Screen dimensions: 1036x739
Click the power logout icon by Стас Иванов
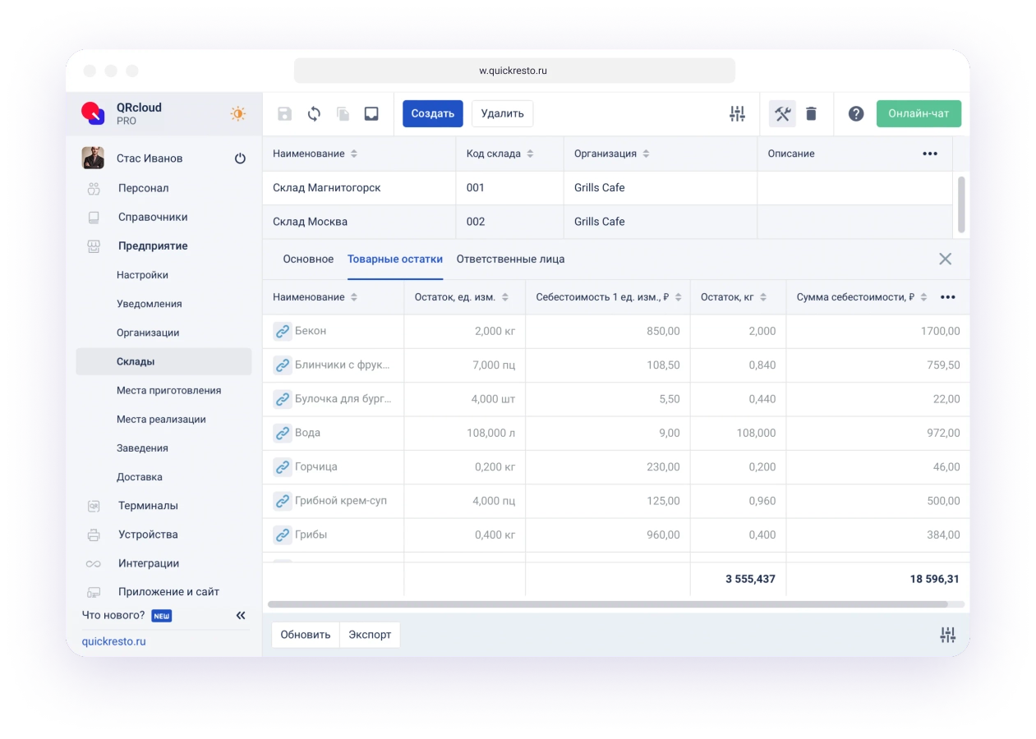[x=240, y=158]
